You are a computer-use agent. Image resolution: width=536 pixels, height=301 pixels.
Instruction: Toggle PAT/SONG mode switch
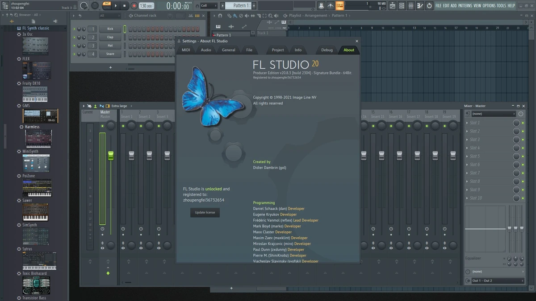click(107, 5)
